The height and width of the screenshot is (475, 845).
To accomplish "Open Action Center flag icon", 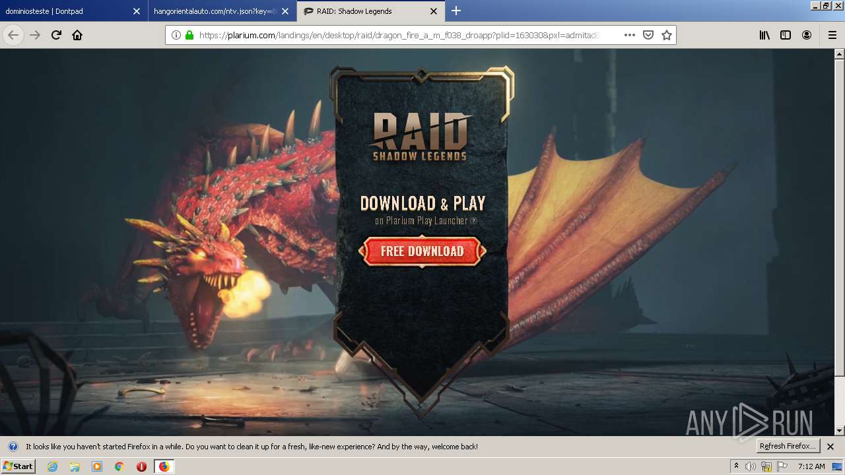I will [782, 466].
